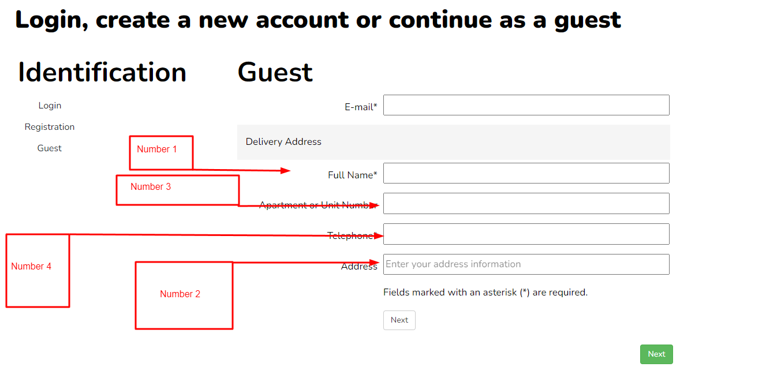Focus the Full Name text box
Viewport: 766px width, 378px height.
click(526, 173)
